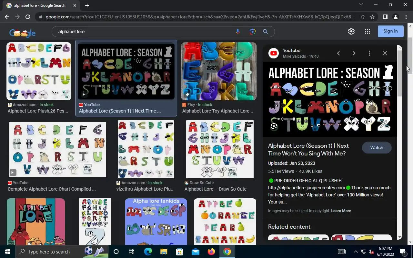
Task: Expand the system tray hidden icons chevron
Action: 356,252
